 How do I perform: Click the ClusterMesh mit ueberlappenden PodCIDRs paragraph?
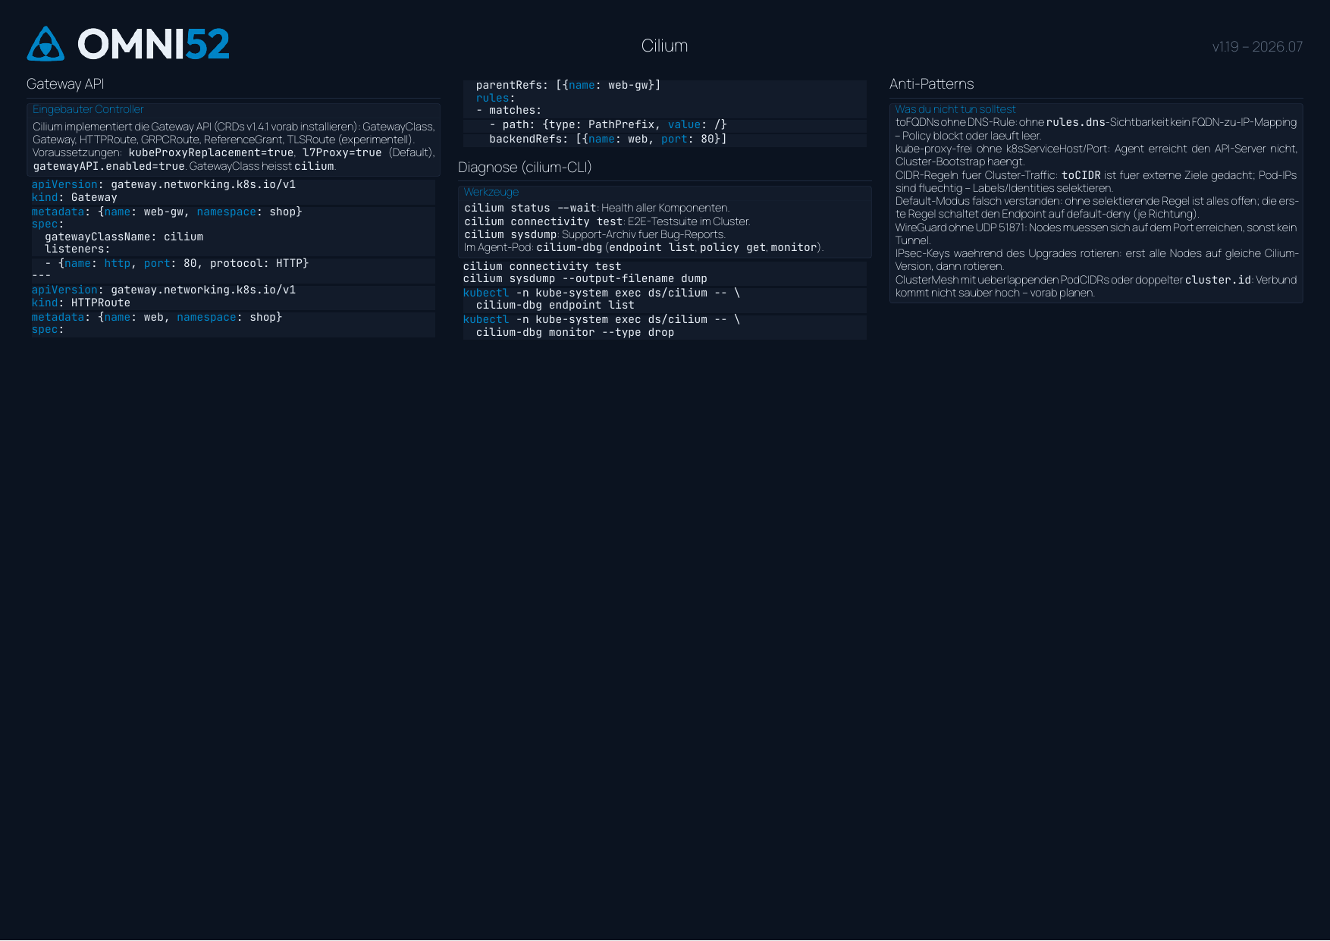click(x=1096, y=286)
